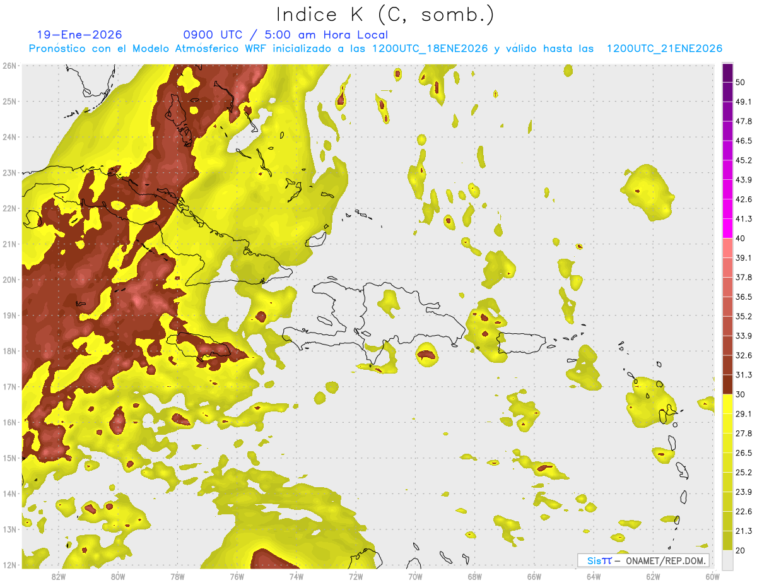Click the "23N" latitude label
The width and height of the screenshot is (757, 585).
10,172
